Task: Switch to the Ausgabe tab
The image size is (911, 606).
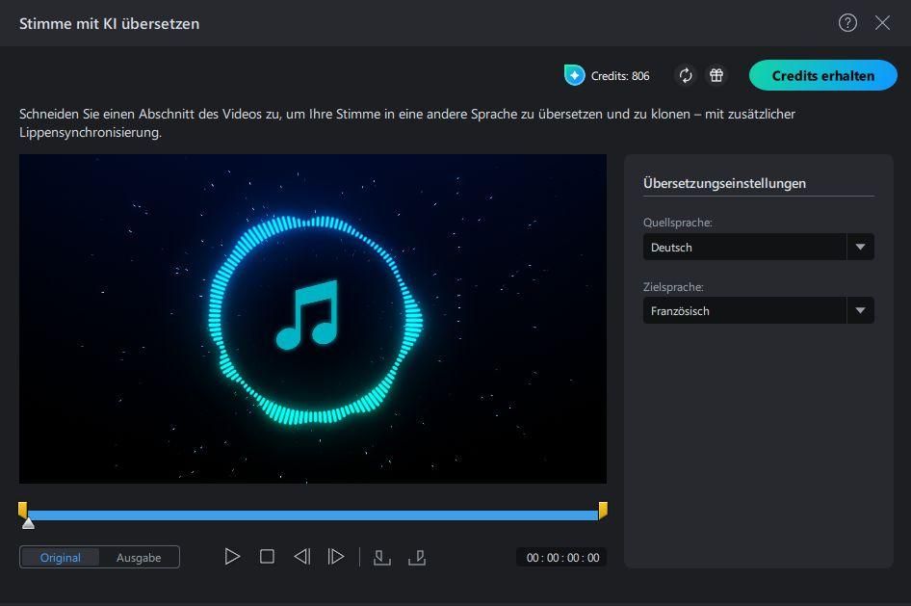Action: [x=139, y=557]
